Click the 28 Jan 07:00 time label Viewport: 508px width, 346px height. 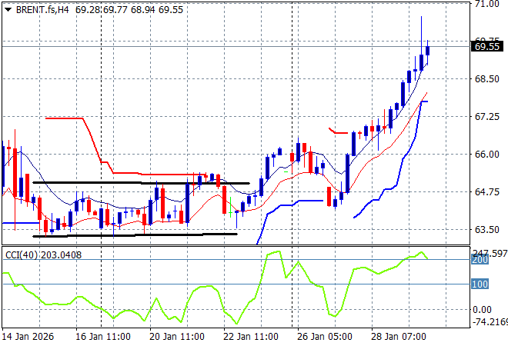click(400, 337)
